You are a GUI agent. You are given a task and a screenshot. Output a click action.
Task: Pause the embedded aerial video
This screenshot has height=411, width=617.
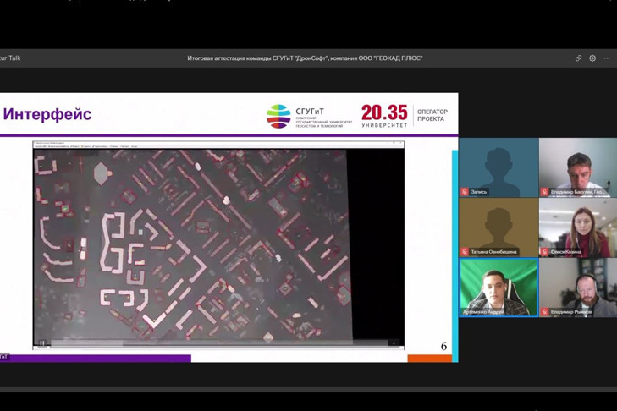click(x=42, y=342)
